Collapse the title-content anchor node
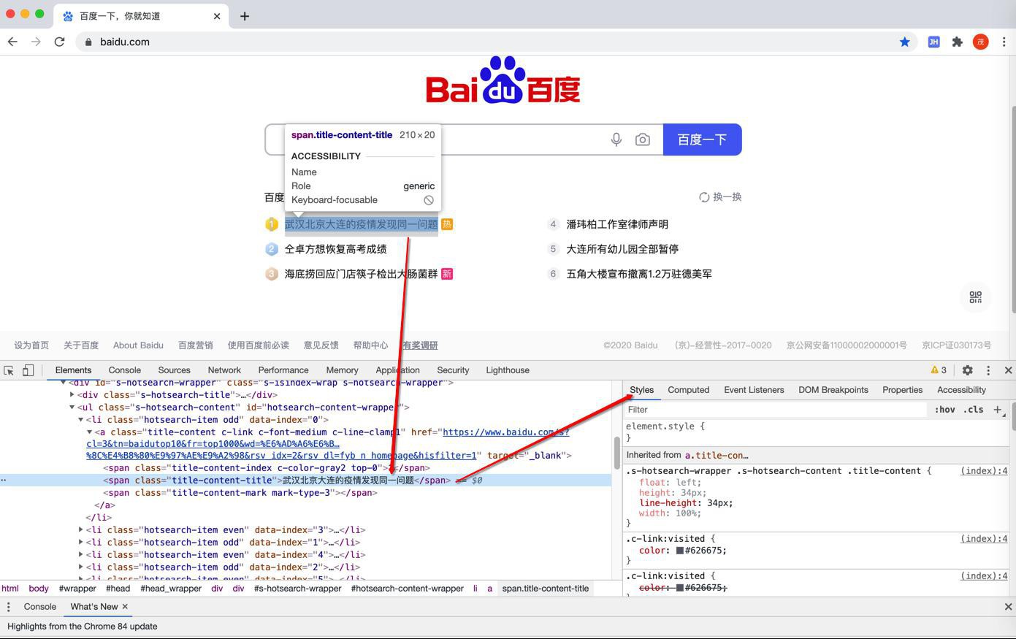Image resolution: width=1016 pixels, height=639 pixels. 90,432
